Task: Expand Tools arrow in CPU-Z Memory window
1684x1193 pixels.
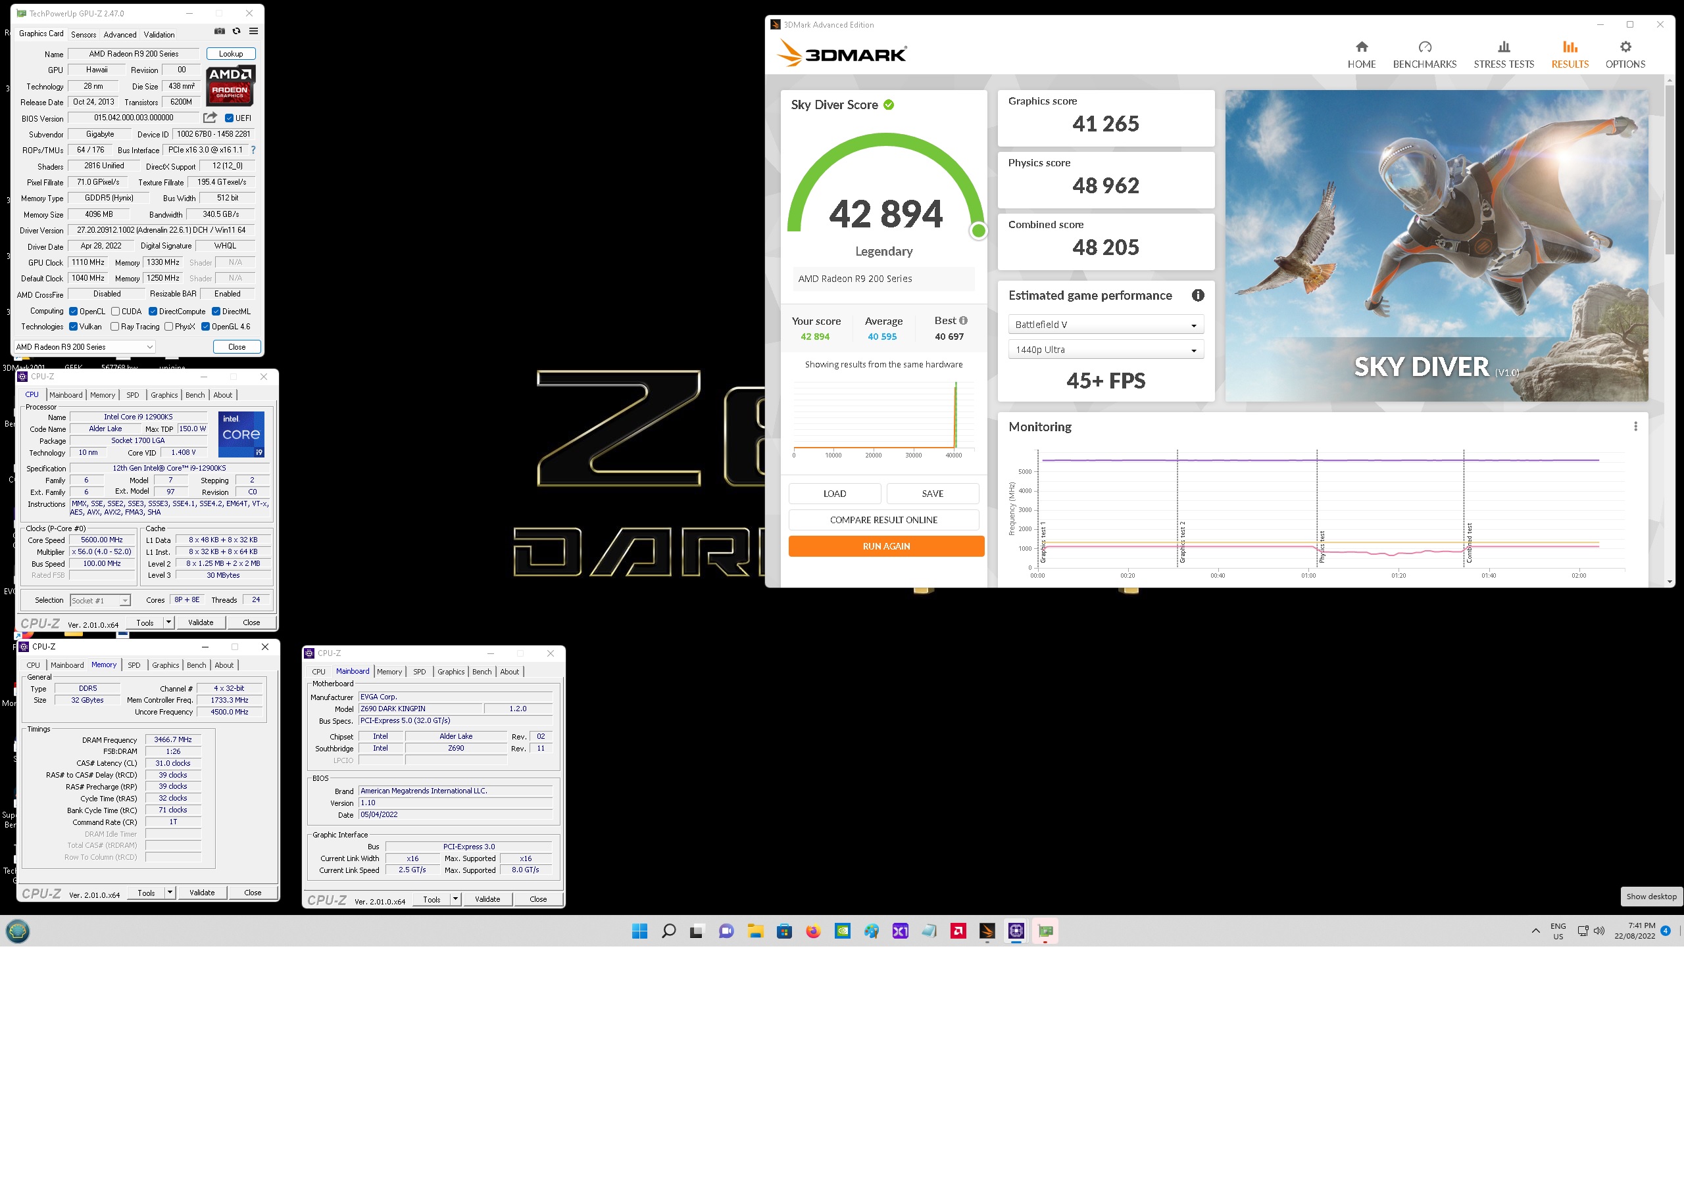Action: click(170, 893)
